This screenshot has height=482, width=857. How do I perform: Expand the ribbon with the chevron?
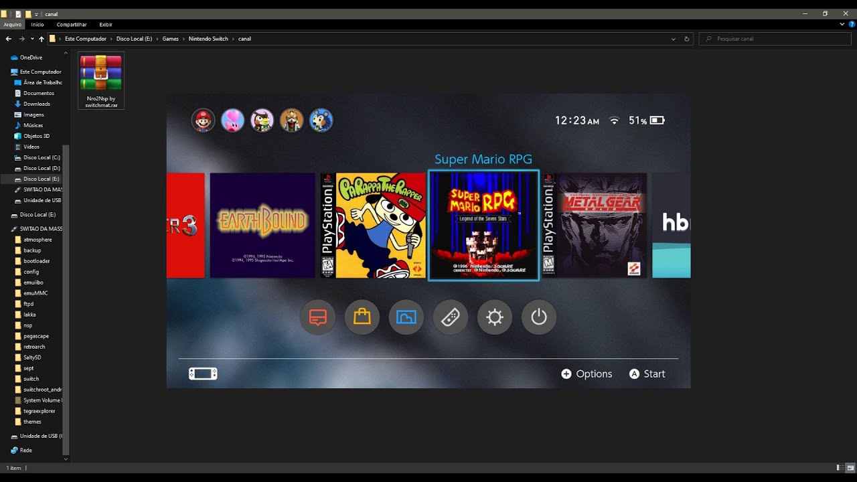click(842, 24)
